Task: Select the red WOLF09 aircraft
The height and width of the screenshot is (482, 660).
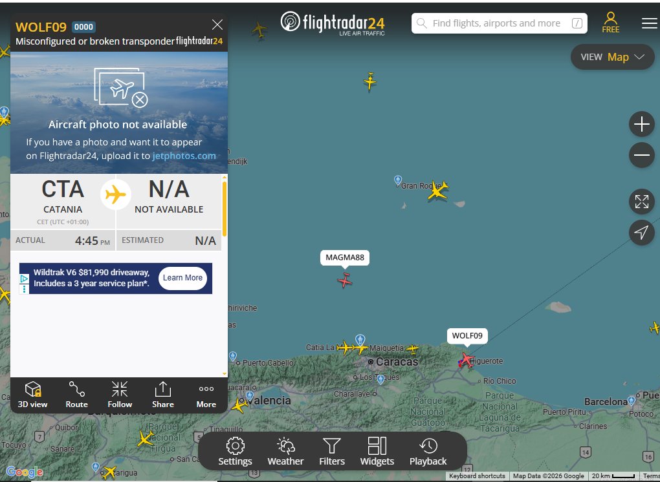Action: (466, 360)
